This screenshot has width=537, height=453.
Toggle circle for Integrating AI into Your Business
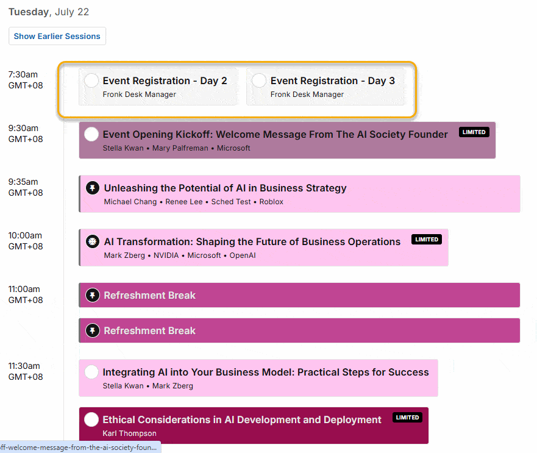(x=91, y=372)
